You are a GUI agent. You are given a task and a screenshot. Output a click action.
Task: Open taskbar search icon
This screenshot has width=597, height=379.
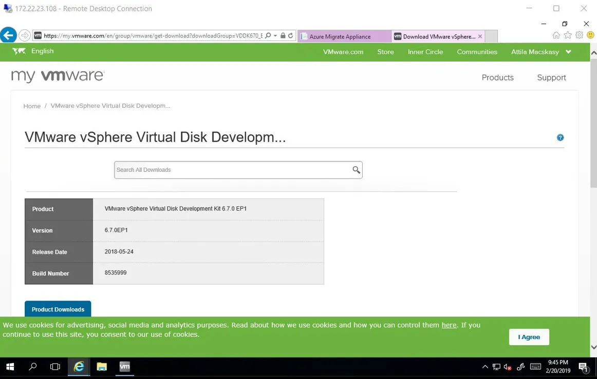point(33,367)
